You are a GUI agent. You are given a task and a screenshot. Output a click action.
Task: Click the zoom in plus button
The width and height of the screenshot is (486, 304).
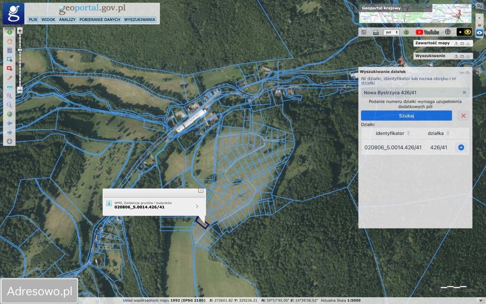click(20, 31)
